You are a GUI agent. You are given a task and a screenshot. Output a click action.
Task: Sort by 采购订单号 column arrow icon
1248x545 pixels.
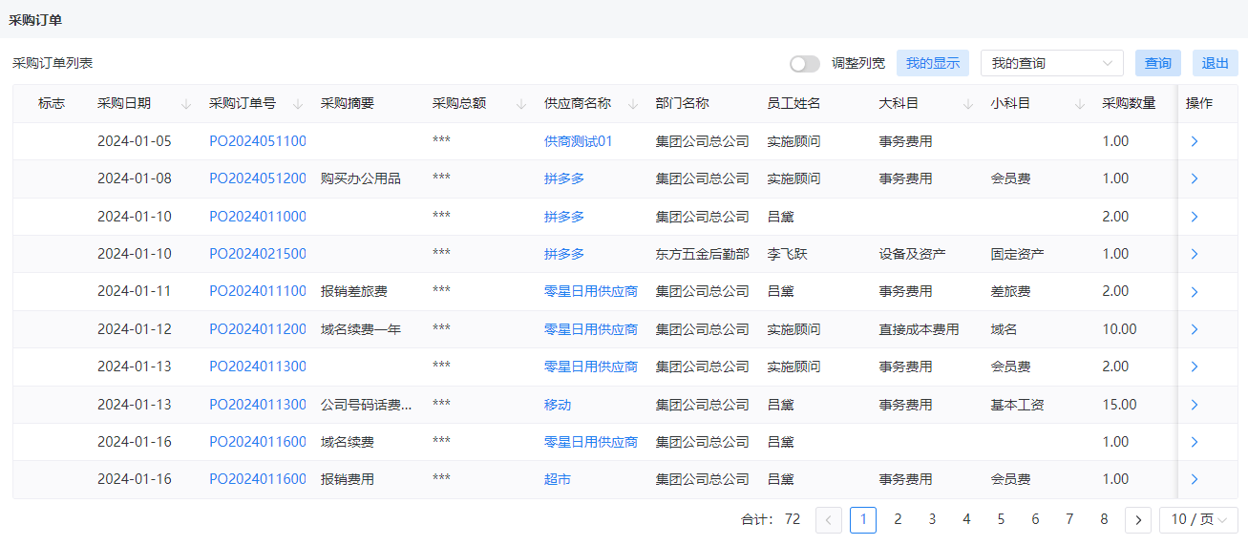click(298, 104)
